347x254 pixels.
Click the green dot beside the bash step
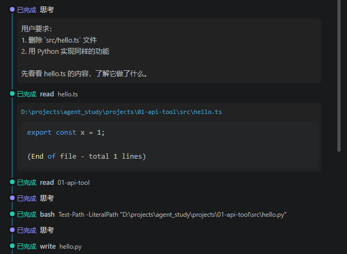[12, 214]
